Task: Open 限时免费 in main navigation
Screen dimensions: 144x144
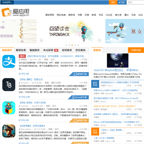Action: [x=61, y=15]
